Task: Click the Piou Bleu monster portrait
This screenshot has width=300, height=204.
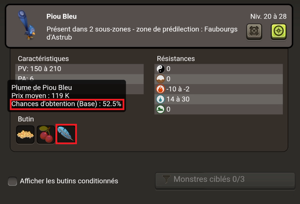Action: click(x=27, y=25)
